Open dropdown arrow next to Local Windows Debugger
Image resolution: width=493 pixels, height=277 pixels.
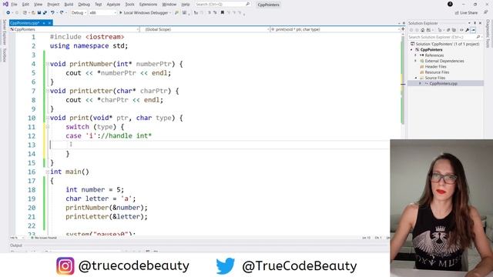point(170,12)
